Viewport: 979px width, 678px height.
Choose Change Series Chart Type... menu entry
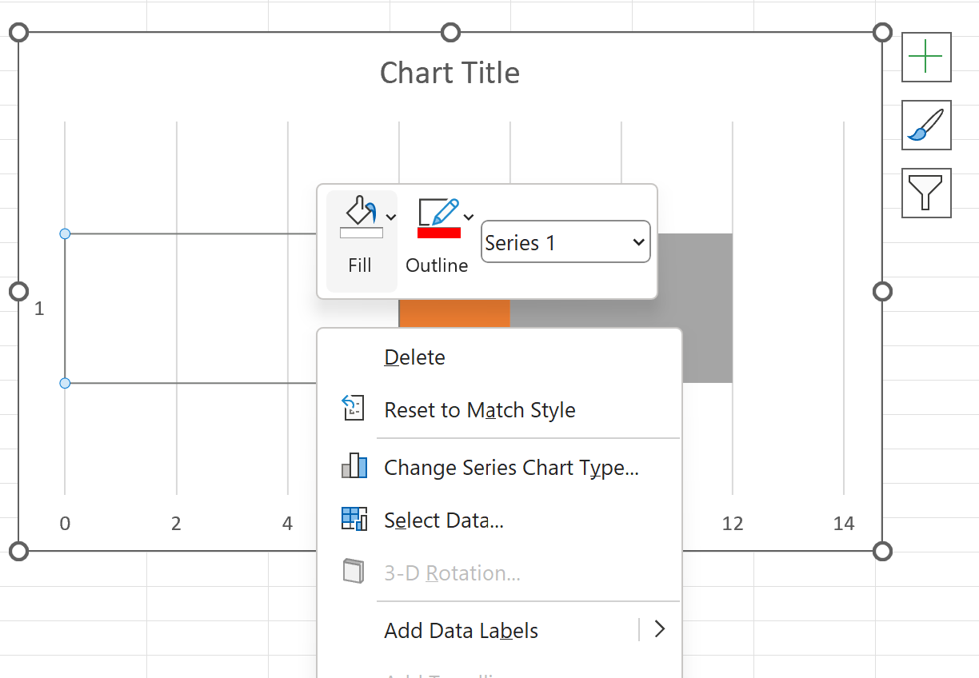coord(511,468)
